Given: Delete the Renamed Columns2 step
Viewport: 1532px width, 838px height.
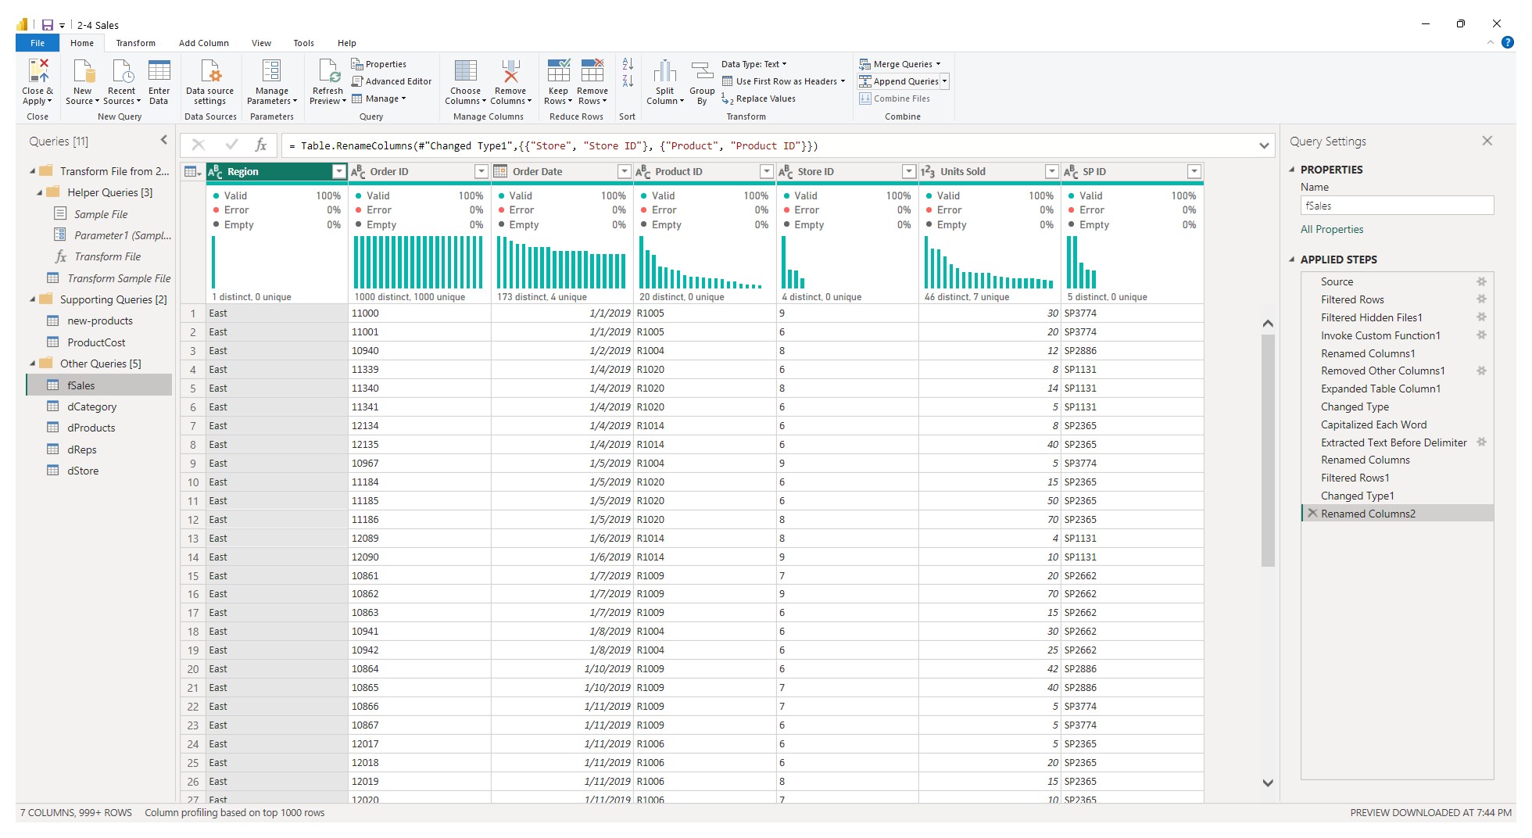Looking at the screenshot, I should (1312, 514).
